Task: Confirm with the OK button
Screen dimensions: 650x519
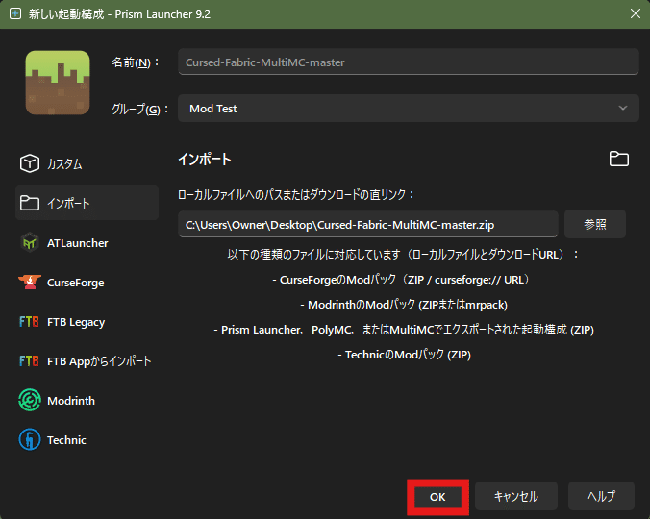Action: click(437, 497)
